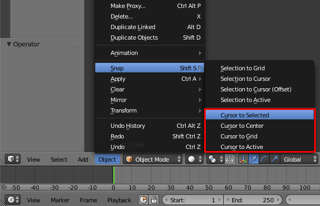Click the timeline horizontal scrollbar

pos(161,188)
